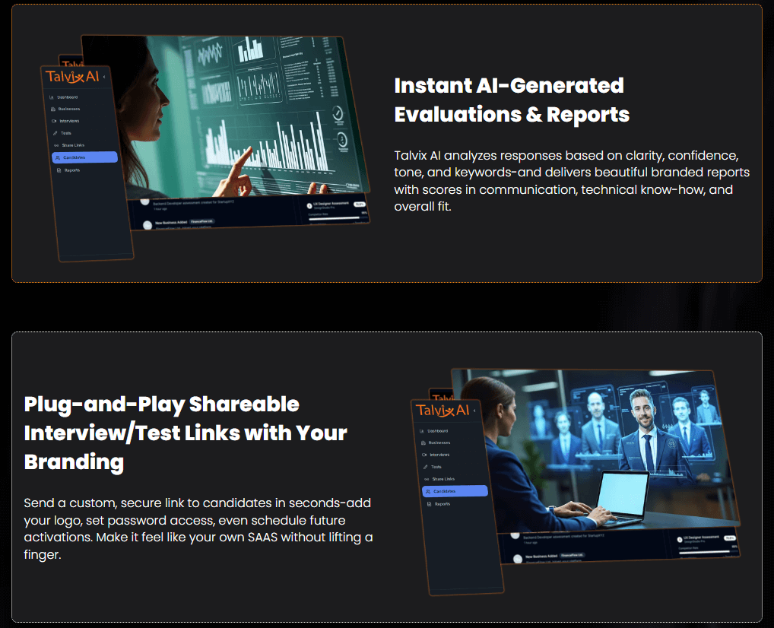Viewport: 774px width, 628px height.
Task: Click the 'Talvix AI analyzes responses' paragraph
Action: (x=572, y=181)
